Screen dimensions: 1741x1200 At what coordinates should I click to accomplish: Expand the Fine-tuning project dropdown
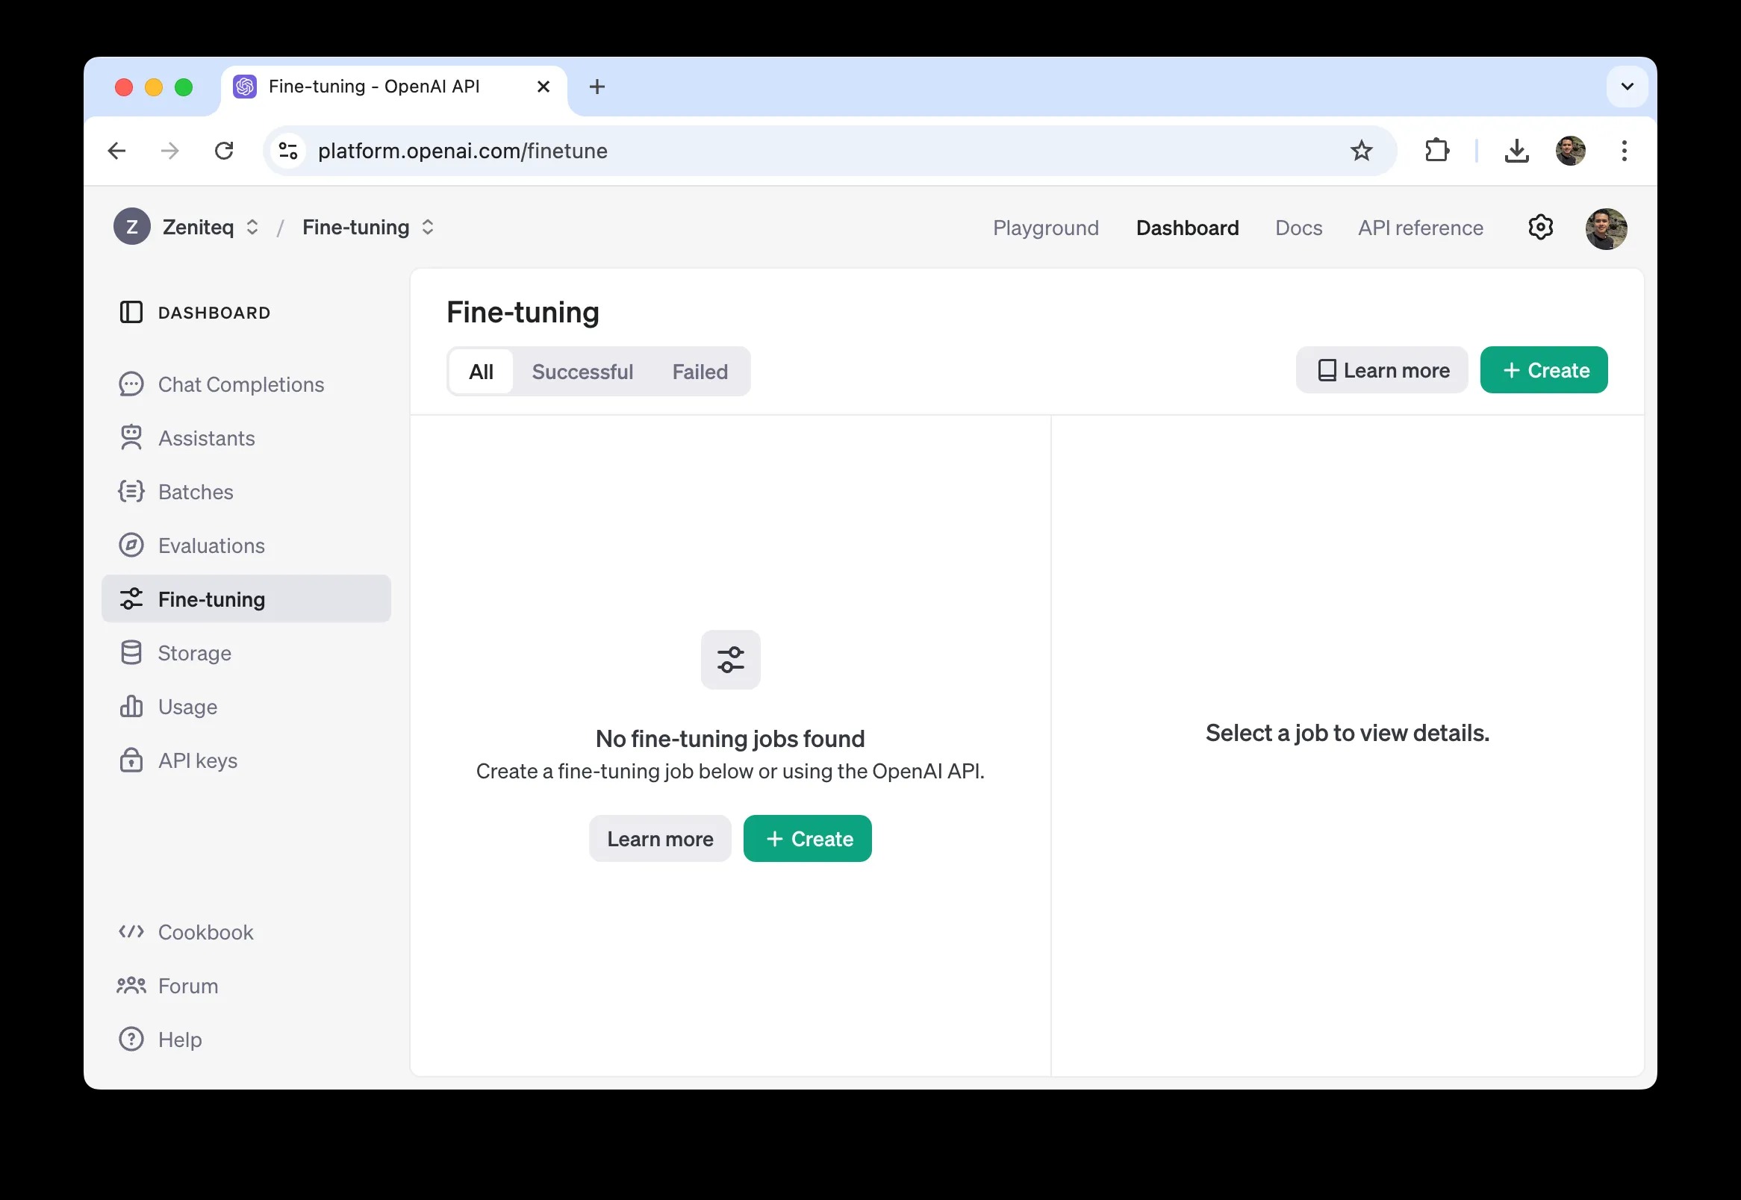(x=427, y=227)
